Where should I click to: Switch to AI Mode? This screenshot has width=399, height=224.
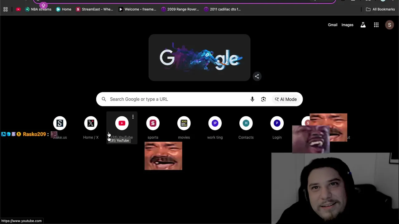[x=286, y=99]
